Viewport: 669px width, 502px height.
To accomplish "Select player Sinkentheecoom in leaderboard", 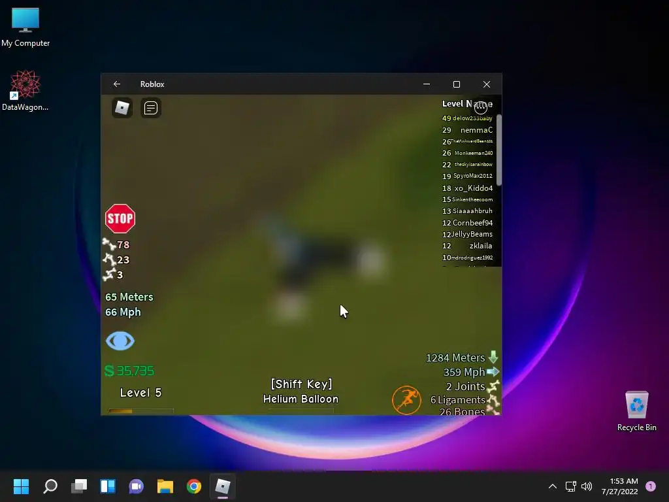I will tap(472, 199).
